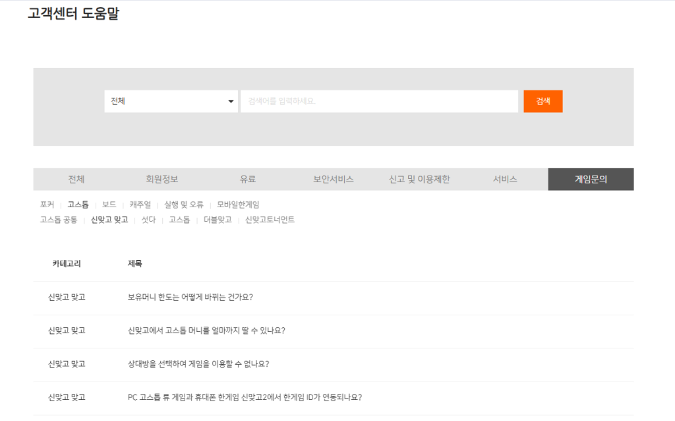Click the search keyword input field

379,101
